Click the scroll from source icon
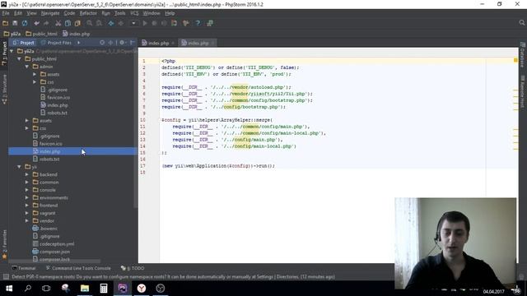Screen dimensions: 527x296 tap(102, 43)
